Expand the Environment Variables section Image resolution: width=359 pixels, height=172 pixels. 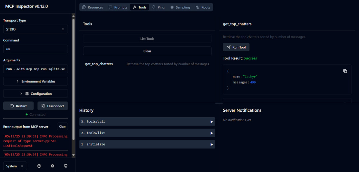[x=35, y=81]
